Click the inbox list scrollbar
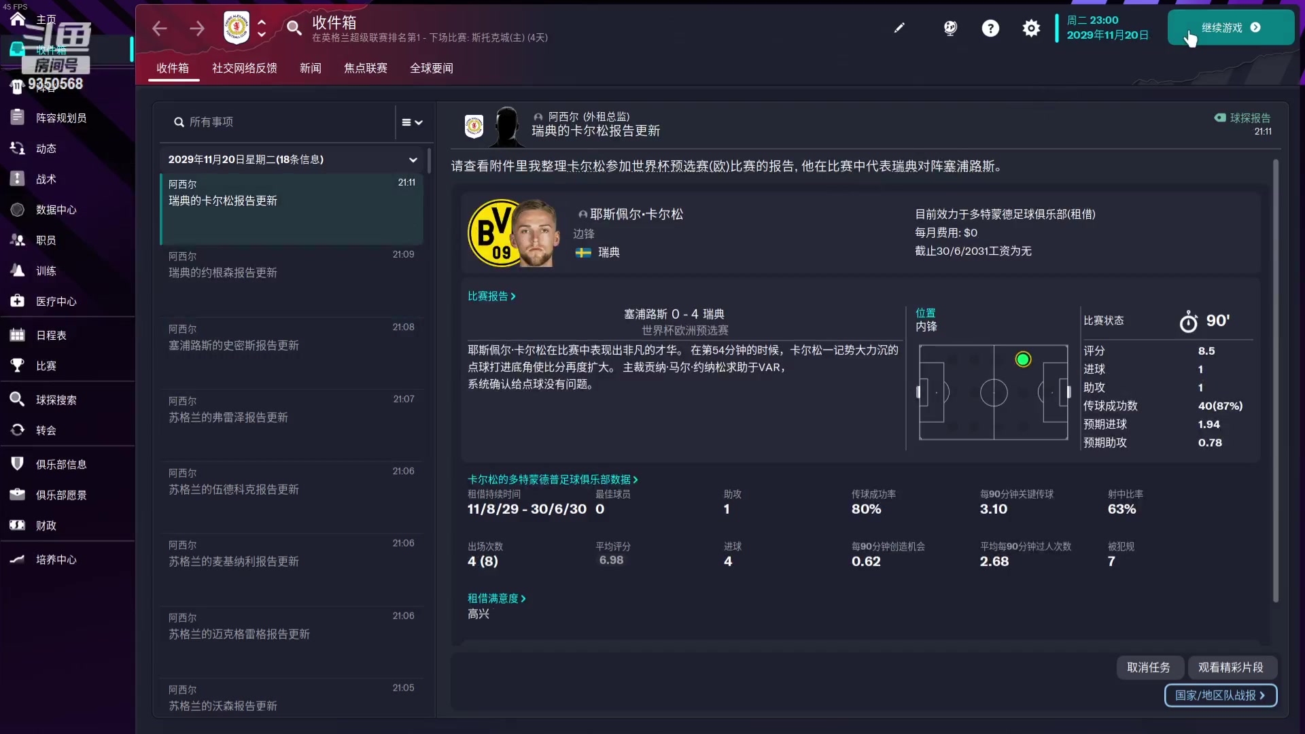This screenshot has width=1305, height=734. 429,160
